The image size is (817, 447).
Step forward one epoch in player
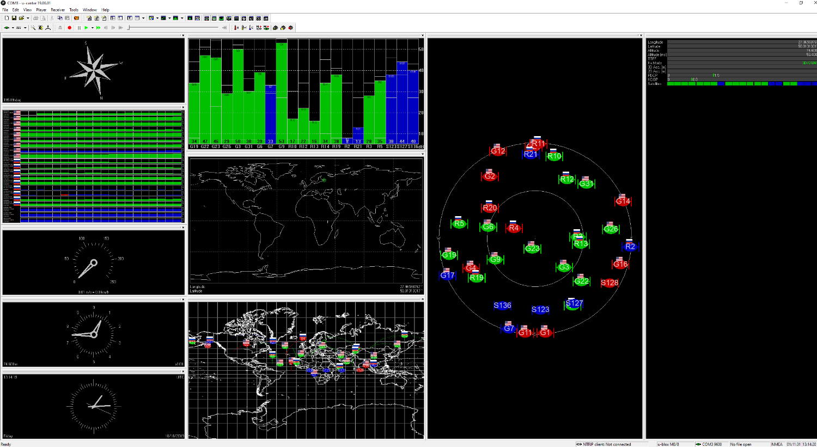113,28
